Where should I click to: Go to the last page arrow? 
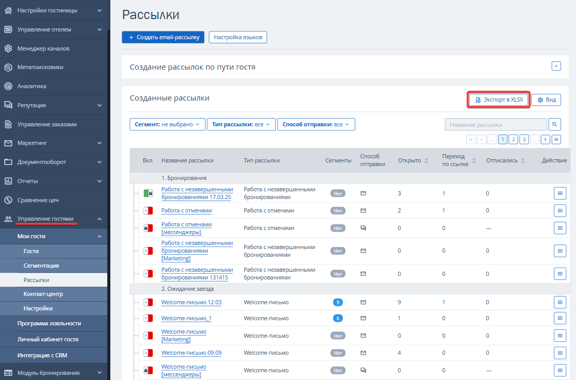(x=556, y=139)
